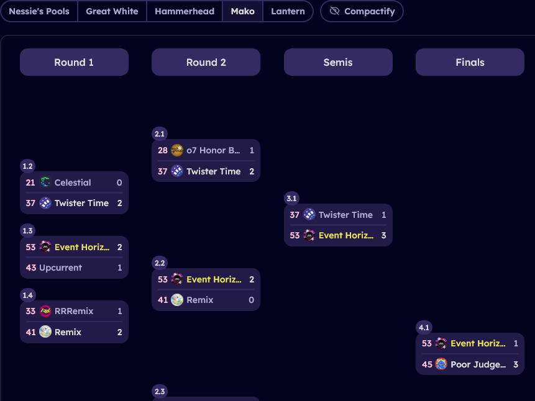Click the Round 1 column header
This screenshot has width=535, height=401.
coord(74,62)
